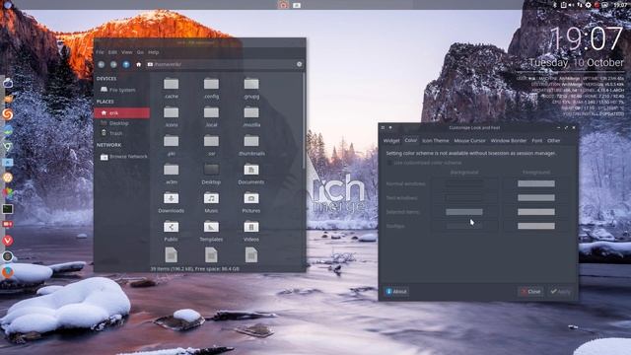The width and height of the screenshot is (631, 355).
Task: Open the .icons folder
Action: click(x=171, y=116)
